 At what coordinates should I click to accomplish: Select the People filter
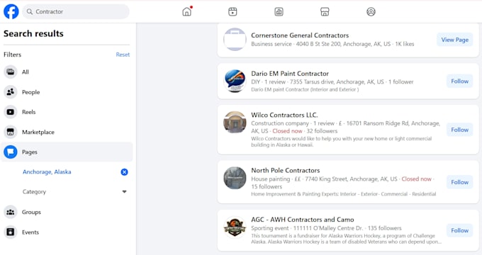click(x=67, y=92)
